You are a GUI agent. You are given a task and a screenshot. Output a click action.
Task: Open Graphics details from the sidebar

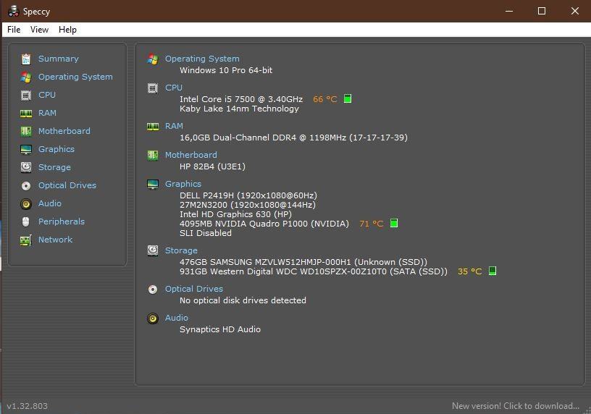point(56,149)
